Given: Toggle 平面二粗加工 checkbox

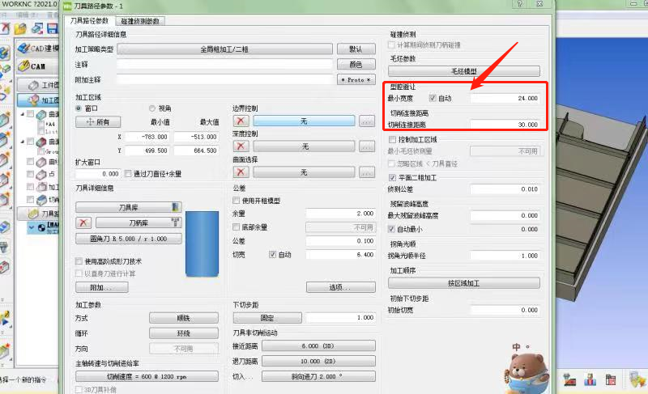Looking at the screenshot, I should 392,177.
